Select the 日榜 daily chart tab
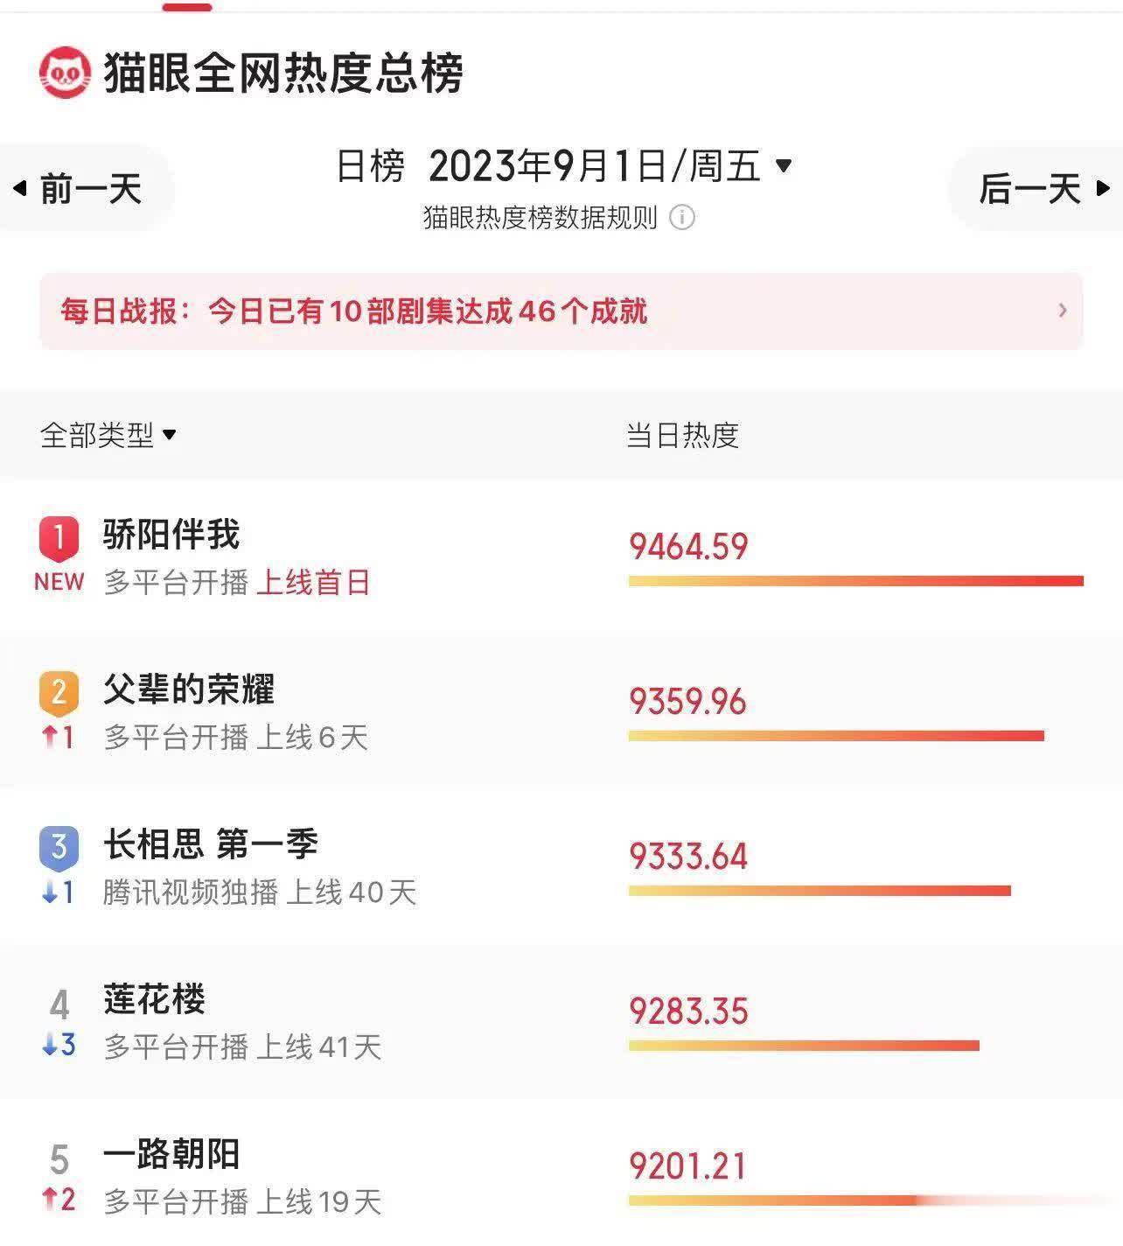This screenshot has height=1246, width=1123. point(371,165)
